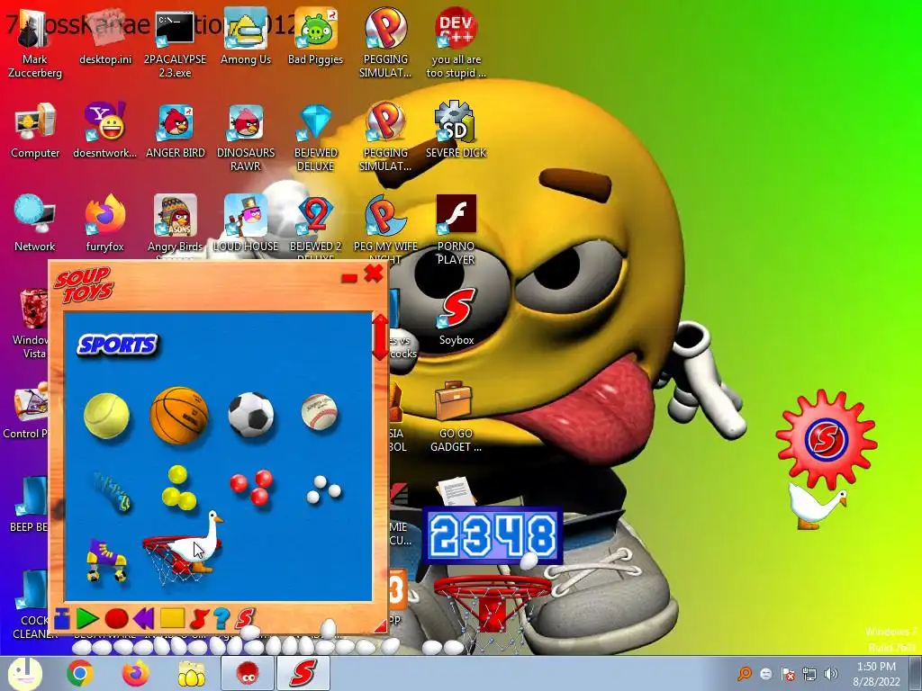Click the red record circle in Soup Toys

tap(116, 619)
